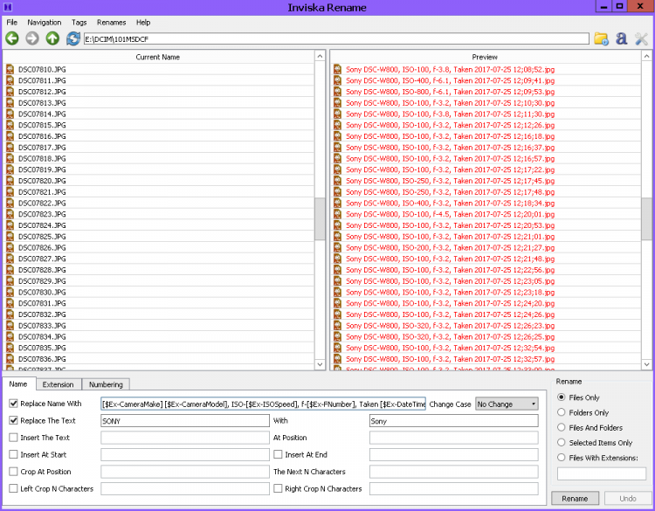Viewport: 655px width, 511px height.
Task: Click the Inviska Rename app icon in title bar
Action: (x=8, y=7)
